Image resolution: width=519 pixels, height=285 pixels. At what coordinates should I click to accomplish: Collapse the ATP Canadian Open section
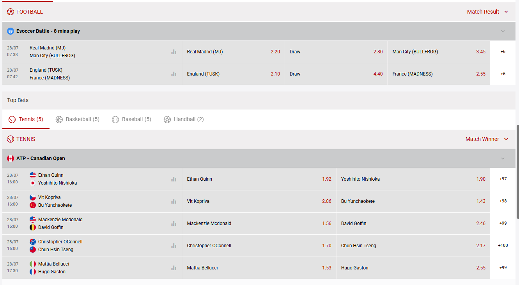[503, 158]
